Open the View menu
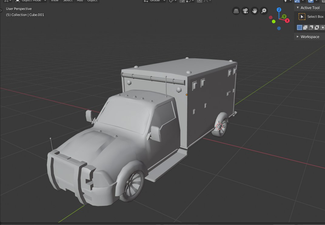325x225 pixels. pos(55,1)
